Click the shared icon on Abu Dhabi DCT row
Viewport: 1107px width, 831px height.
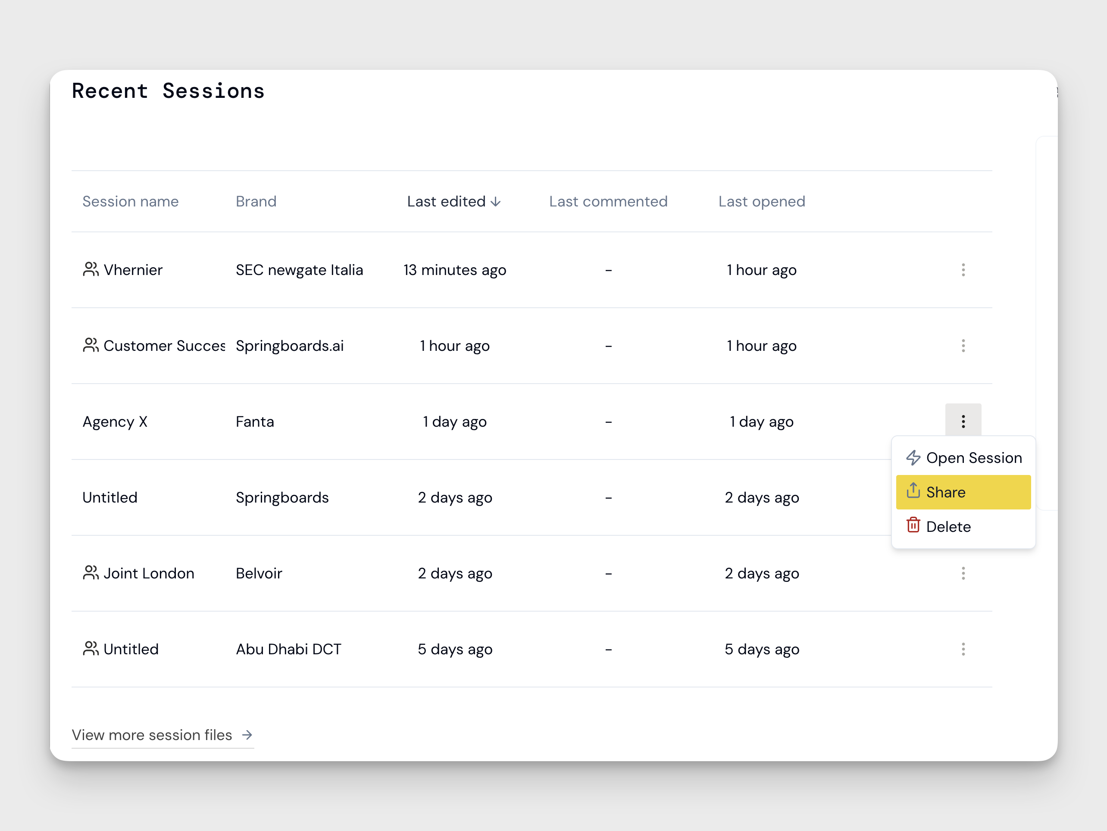pyautogui.click(x=91, y=650)
